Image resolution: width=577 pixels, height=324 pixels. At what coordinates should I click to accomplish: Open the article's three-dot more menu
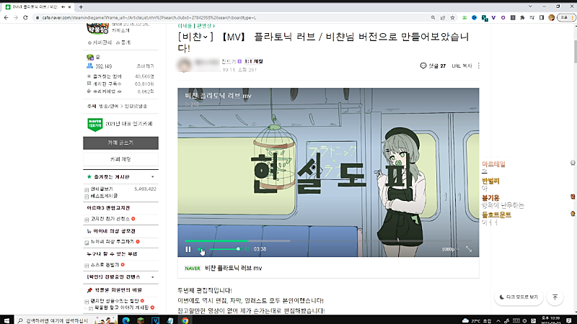click(478, 66)
